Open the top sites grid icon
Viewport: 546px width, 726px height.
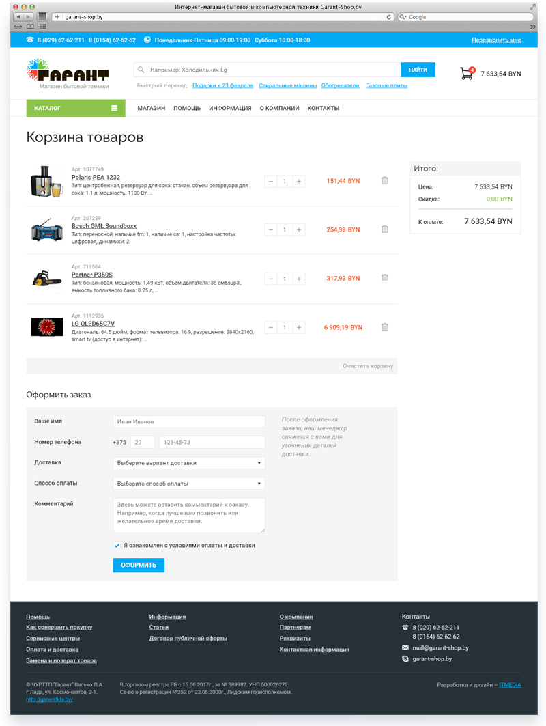(x=42, y=27)
